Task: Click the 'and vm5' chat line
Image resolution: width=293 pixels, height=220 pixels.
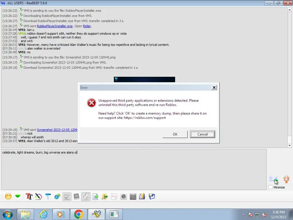Action: pos(27,41)
